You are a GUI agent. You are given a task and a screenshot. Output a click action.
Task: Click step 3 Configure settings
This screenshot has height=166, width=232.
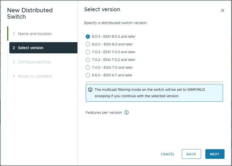34,62
